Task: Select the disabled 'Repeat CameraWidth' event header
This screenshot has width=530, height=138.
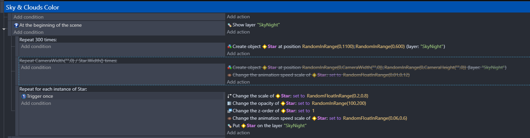Action: coord(68,61)
